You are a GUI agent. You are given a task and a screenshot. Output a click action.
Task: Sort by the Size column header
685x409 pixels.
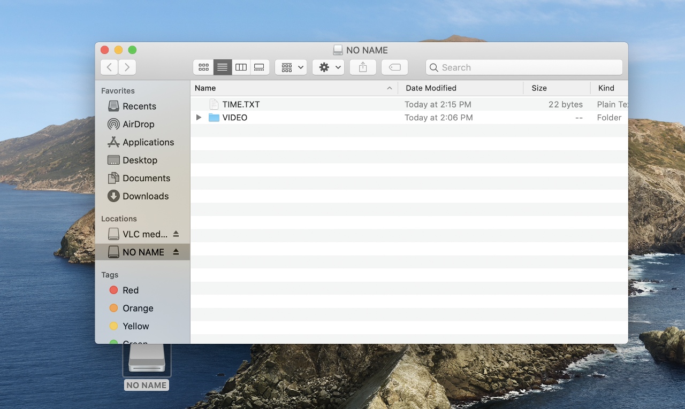tap(539, 88)
